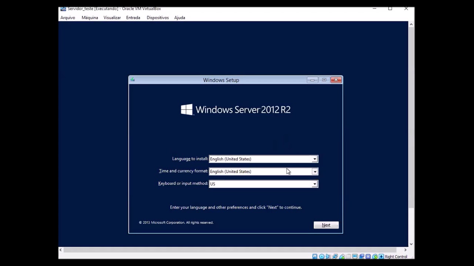This screenshot has width=474, height=266.
Task: Click the Right Control host key label
Action: (396, 256)
